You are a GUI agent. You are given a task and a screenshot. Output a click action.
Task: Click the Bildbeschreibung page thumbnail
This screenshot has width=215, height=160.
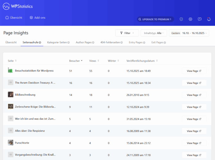click(x=10, y=95)
